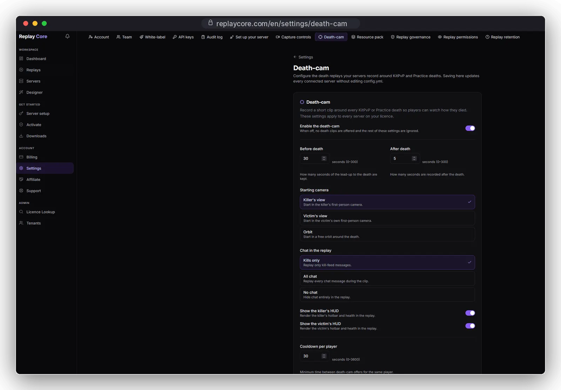Click the Downloads icon in sidebar
This screenshot has width=561, height=390.
(x=21, y=136)
